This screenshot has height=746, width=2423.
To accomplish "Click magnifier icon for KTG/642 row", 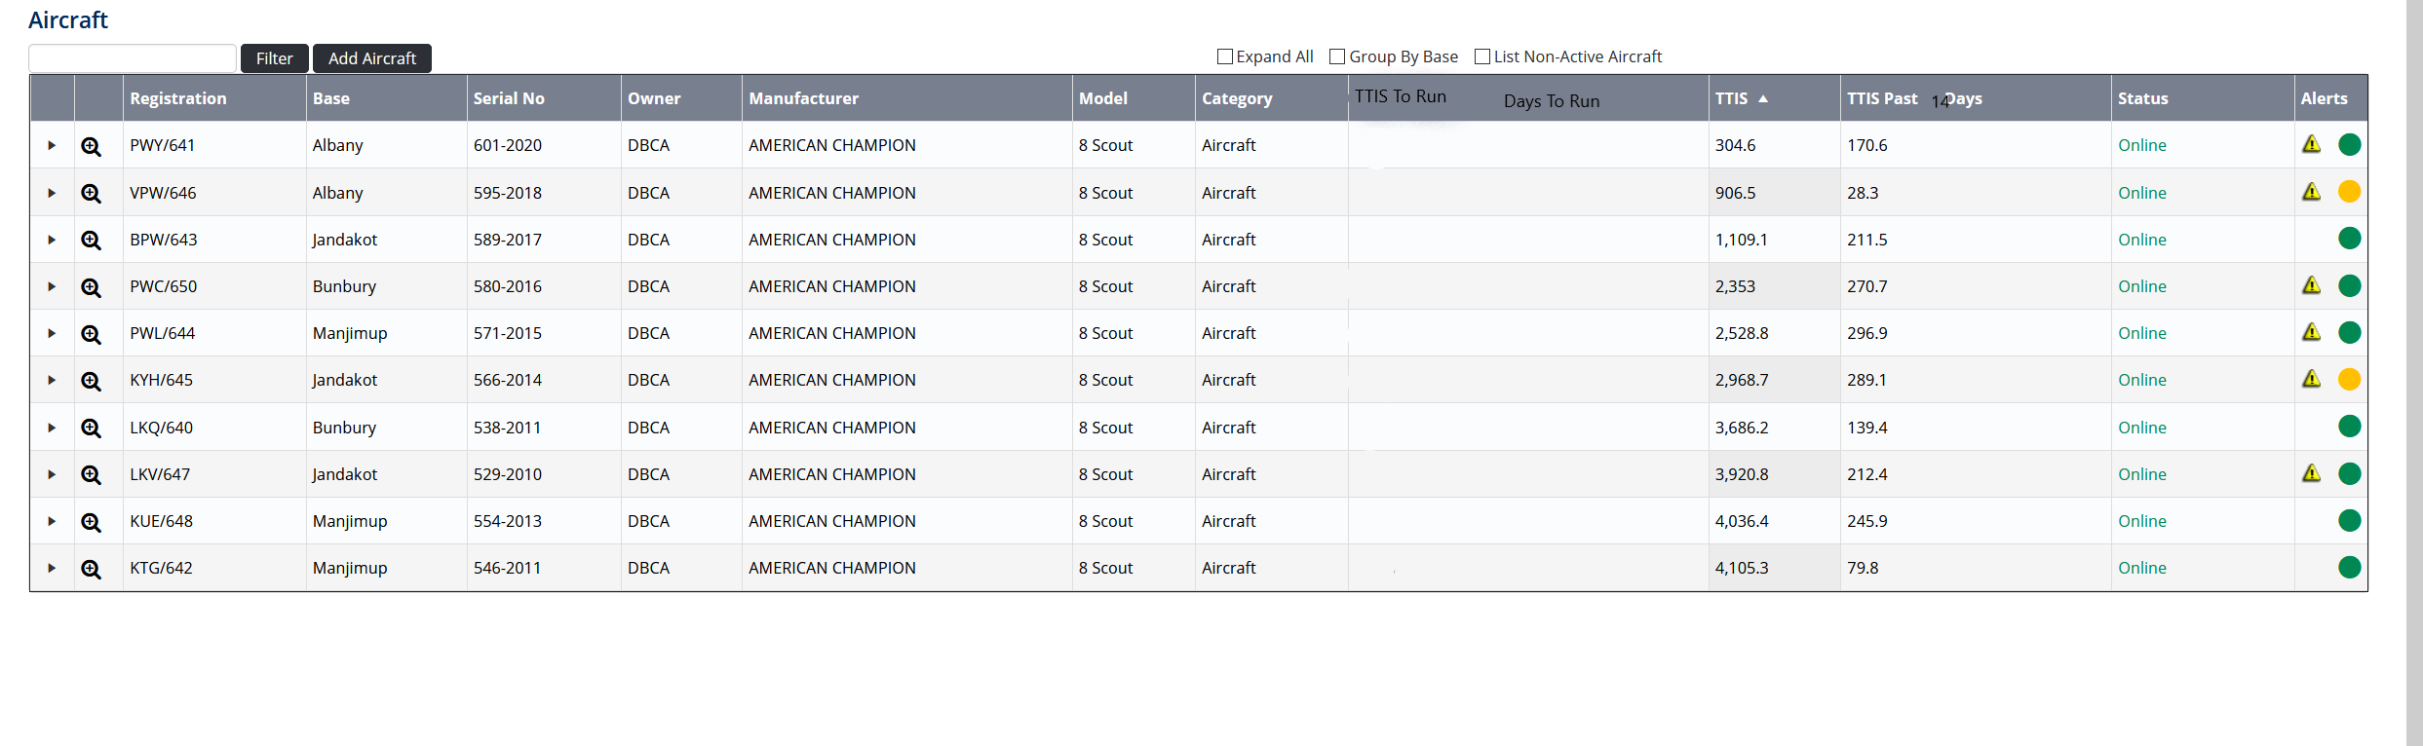I will click(x=91, y=569).
